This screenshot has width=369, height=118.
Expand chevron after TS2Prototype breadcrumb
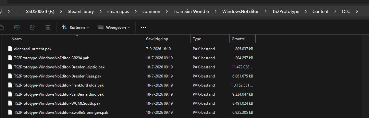(306, 12)
